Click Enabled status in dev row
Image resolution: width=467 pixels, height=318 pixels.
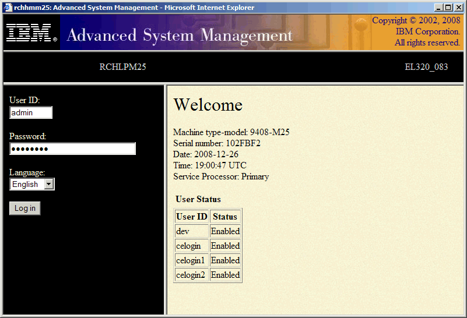[225, 231]
